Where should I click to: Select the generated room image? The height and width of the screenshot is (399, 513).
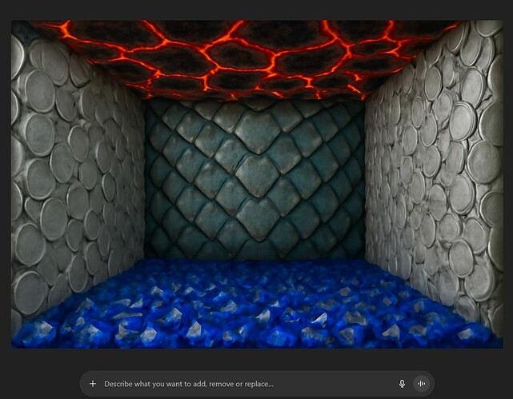click(257, 184)
